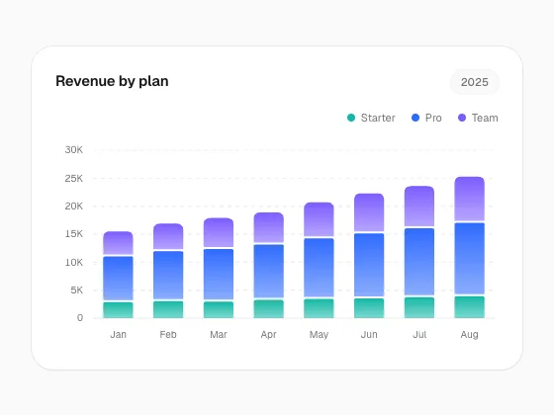Click the Jan axis label
The image size is (554, 415).
(x=118, y=334)
